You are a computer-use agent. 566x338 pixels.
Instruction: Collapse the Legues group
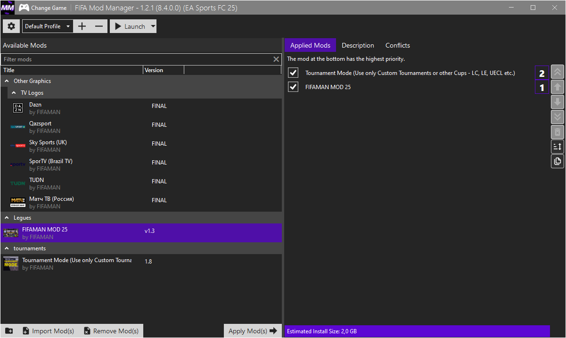pos(7,218)
